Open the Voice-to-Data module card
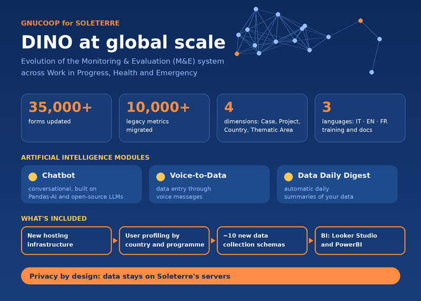This screenshot has height=301, width=421. point(209,184)
